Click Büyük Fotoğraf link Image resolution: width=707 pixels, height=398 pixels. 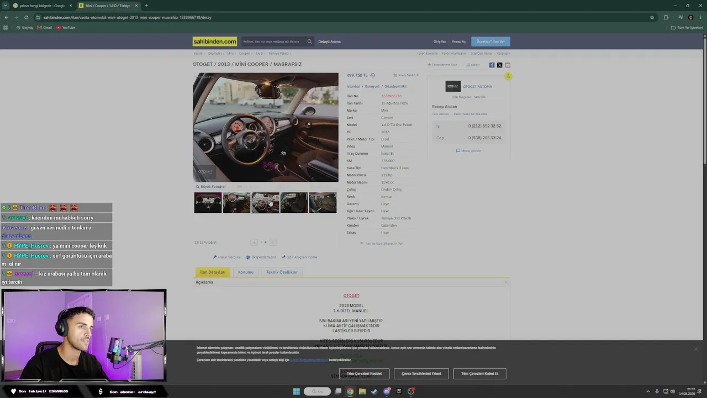210,187
